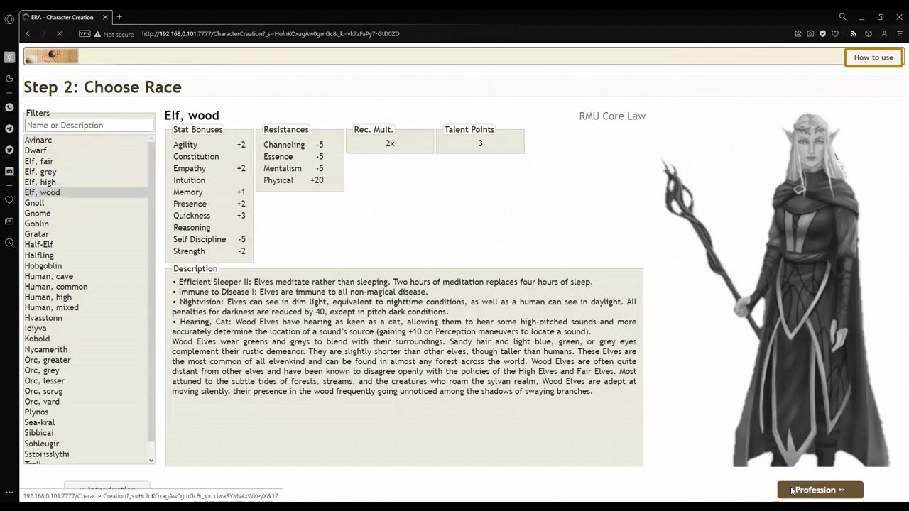Take a snapshot with the camera icon

click(810, 33)
